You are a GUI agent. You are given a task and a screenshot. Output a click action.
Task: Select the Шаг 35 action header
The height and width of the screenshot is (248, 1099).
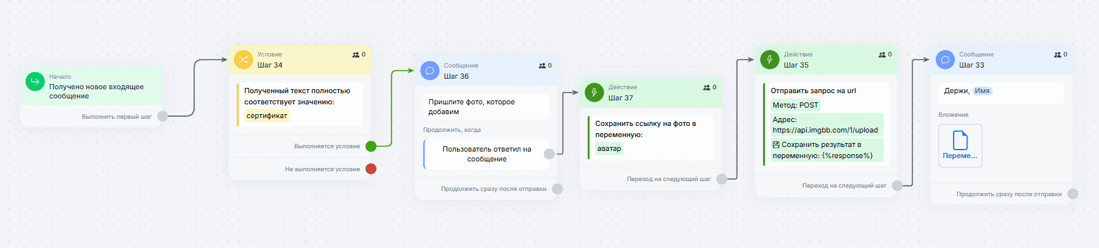coord(825,60)
